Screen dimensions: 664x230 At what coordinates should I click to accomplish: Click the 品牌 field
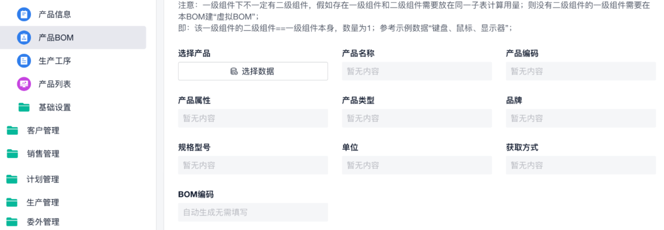click(580, 118)
